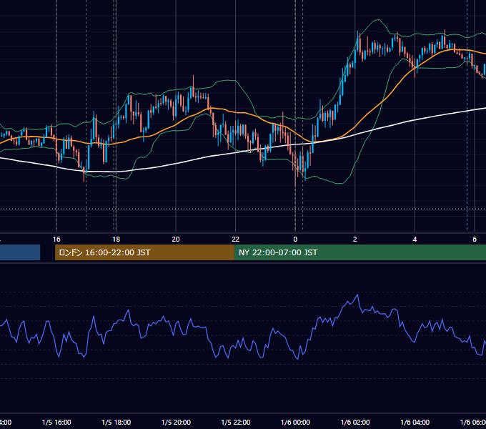Click the upper time axis label 6
Viewport: 486px width, 429px height.
point(475,240)
